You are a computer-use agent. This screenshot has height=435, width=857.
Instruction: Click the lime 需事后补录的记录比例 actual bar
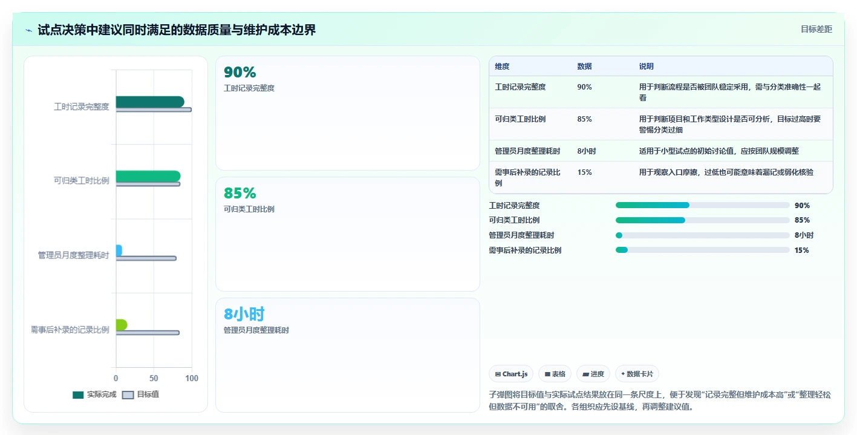[x=122, y=325]
